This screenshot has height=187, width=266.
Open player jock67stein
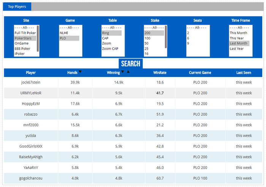[x=31, y=82]
